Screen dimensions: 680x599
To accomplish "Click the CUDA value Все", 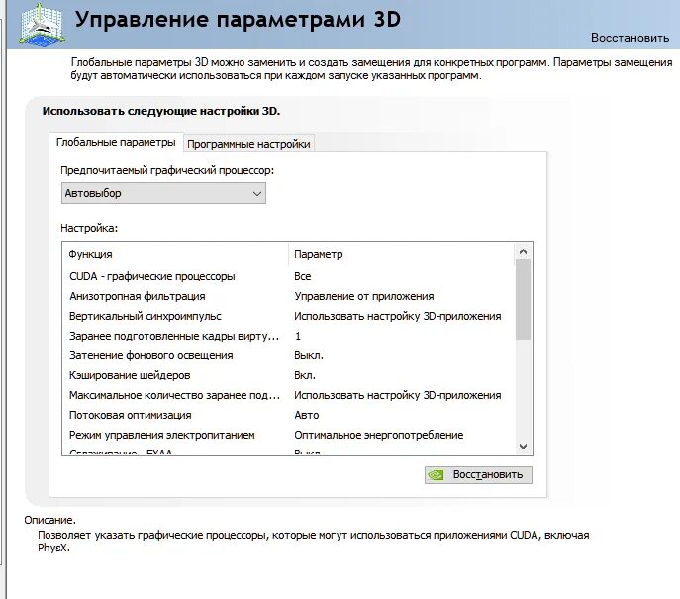I will click(x=302, y=276).
